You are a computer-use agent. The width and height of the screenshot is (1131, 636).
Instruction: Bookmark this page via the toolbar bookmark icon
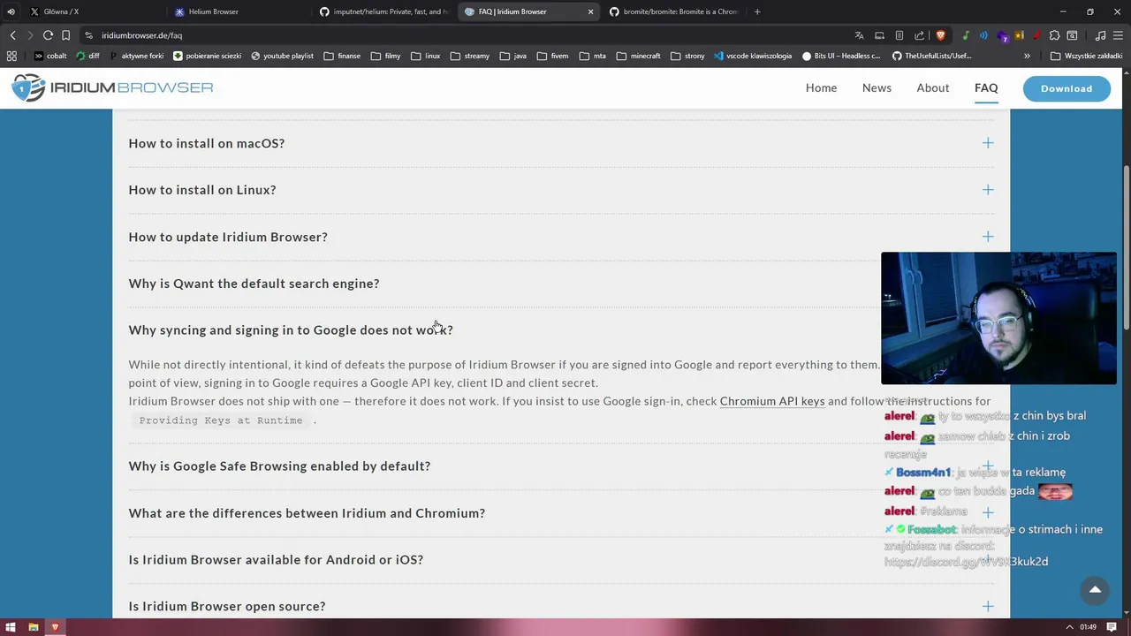pos(65,35)
